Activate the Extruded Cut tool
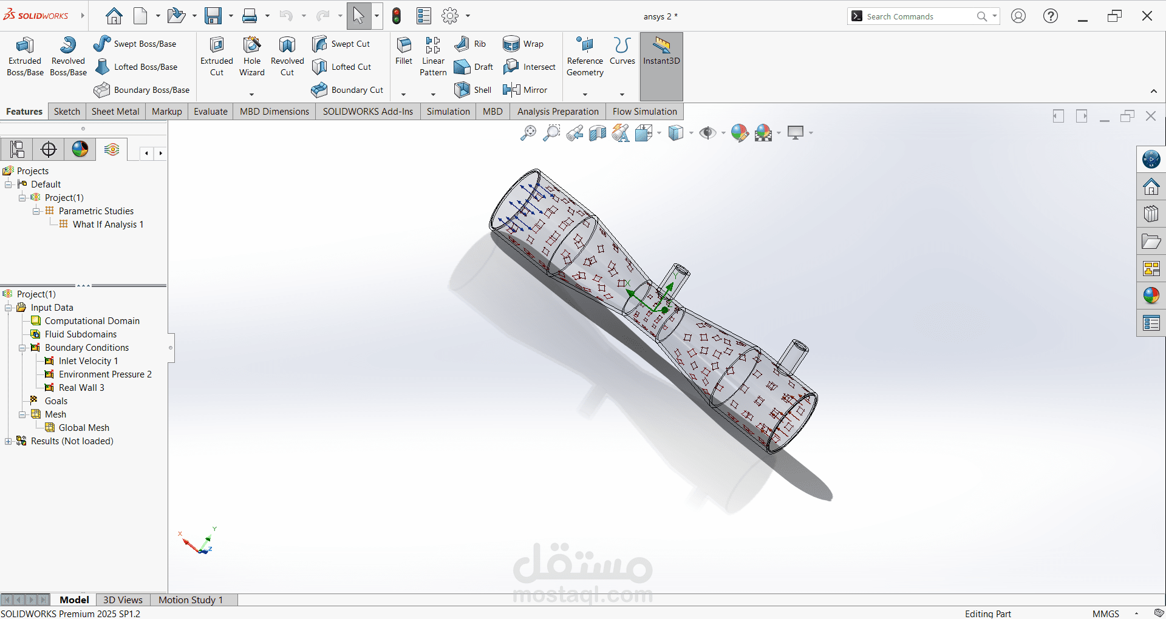The image size is (1166, 619). (217, 56)
